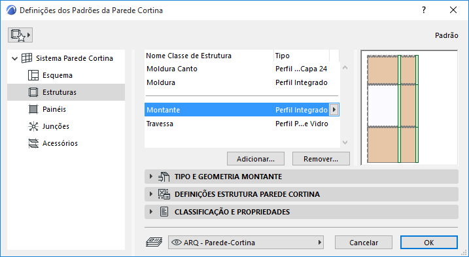Viewport: 469px width, 257px height.
Task: Select the Moldura row
Action: pos(242,82)
